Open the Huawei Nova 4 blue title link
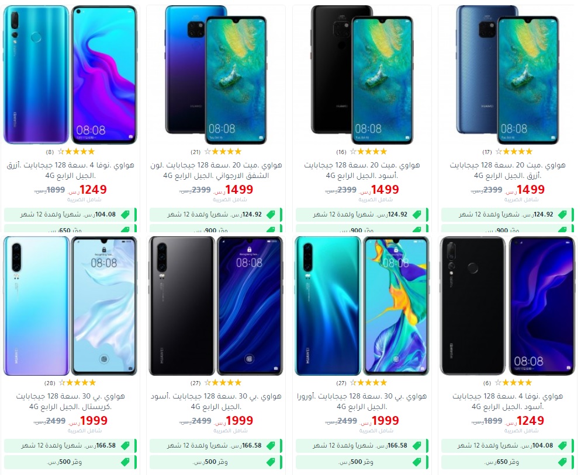 [70, 170]
